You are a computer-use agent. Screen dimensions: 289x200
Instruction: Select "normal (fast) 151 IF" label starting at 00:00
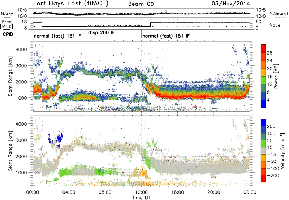[x=57, y=36]
